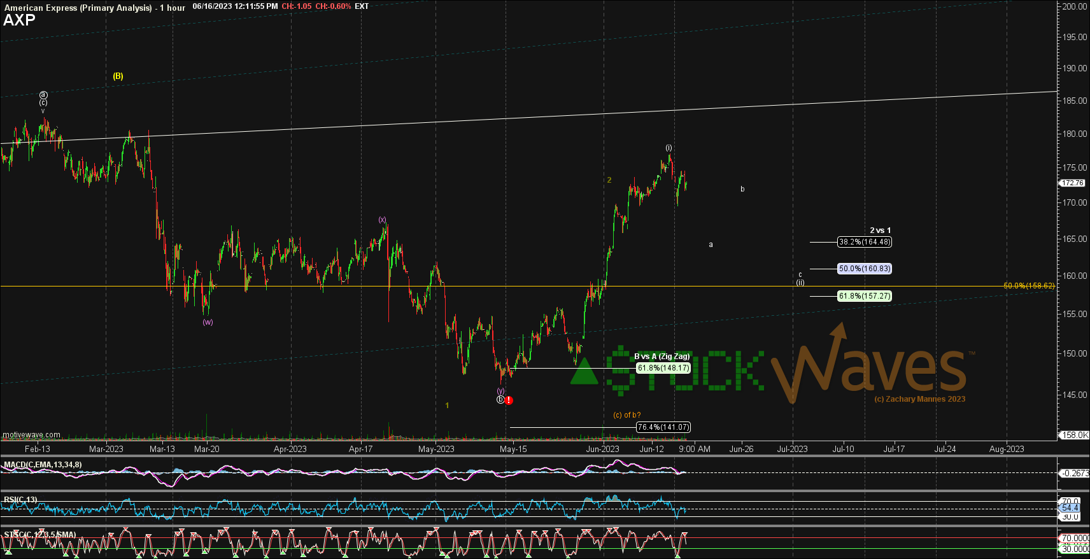Click the AXP ticker symbol title
The width and height of the screenshot is (1090, 559).
point(19,20)
